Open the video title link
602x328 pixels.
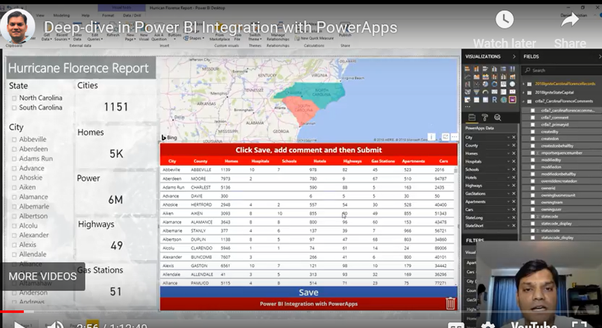coord(220,28)
